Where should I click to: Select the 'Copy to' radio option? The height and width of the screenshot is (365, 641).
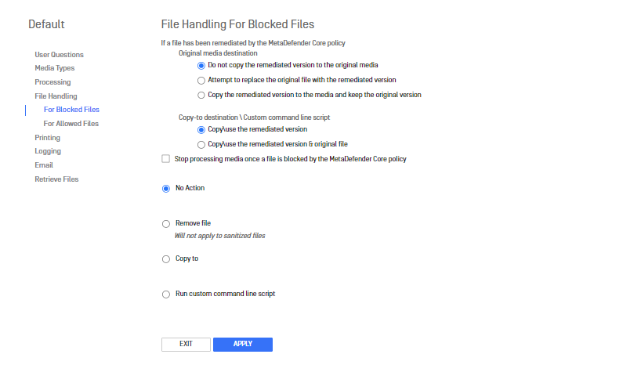[x=165, y=259]
